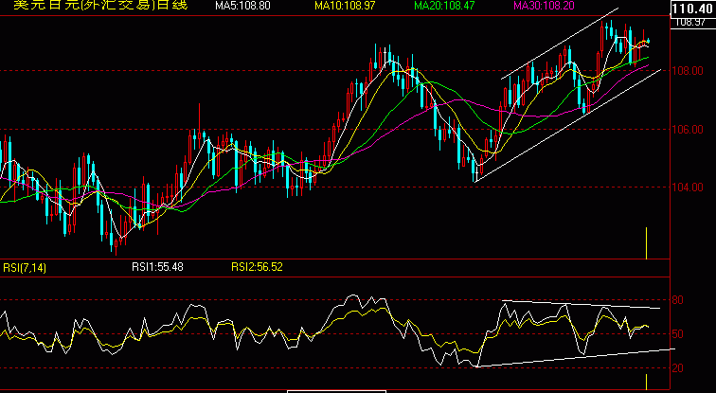
Task: Click the 110.40 price box
Action: tap(693, 8)
